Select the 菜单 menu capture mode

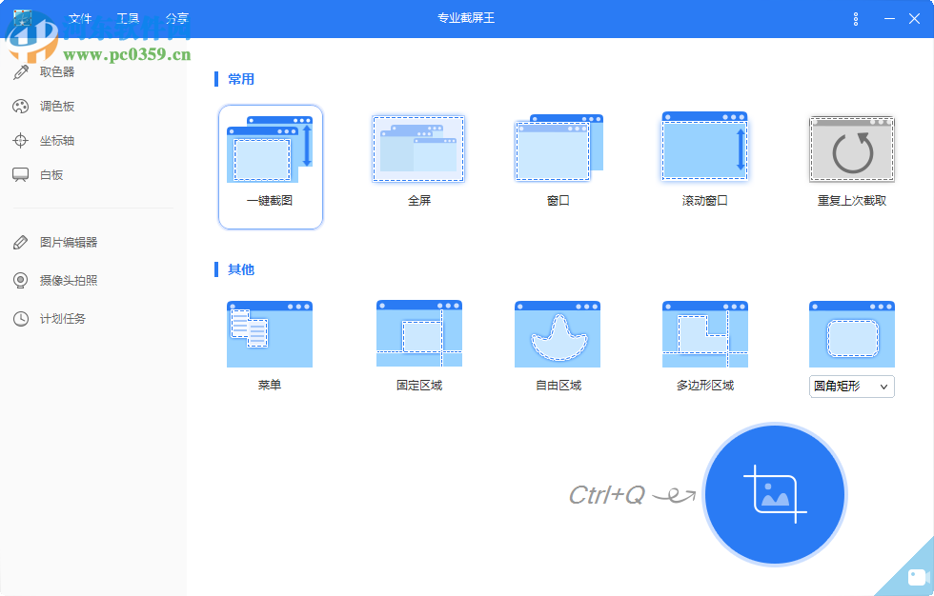click(x=270, y=333)
